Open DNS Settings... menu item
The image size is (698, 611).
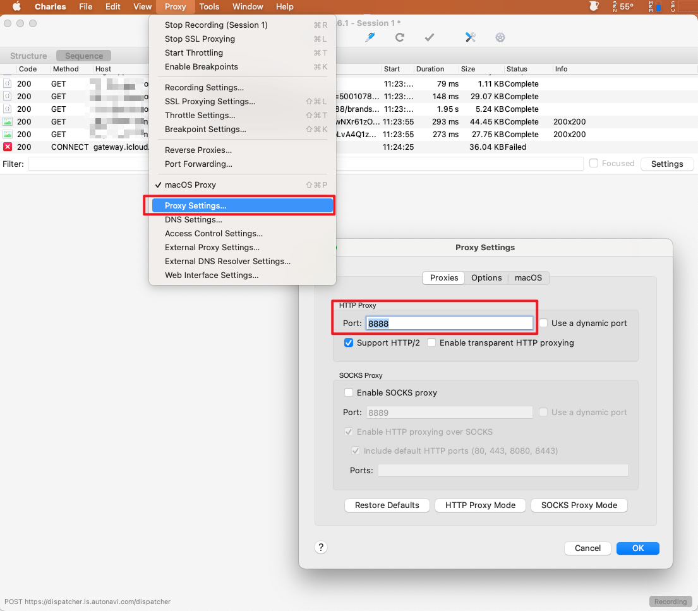pos(242,219)
